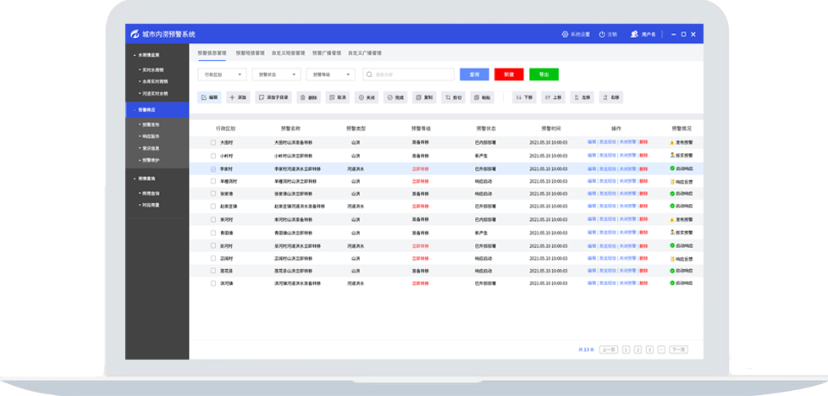Select 预警发布 in the left sidebar
The height and width of the screenshot is (396, 828).
[x=152, y=124]
